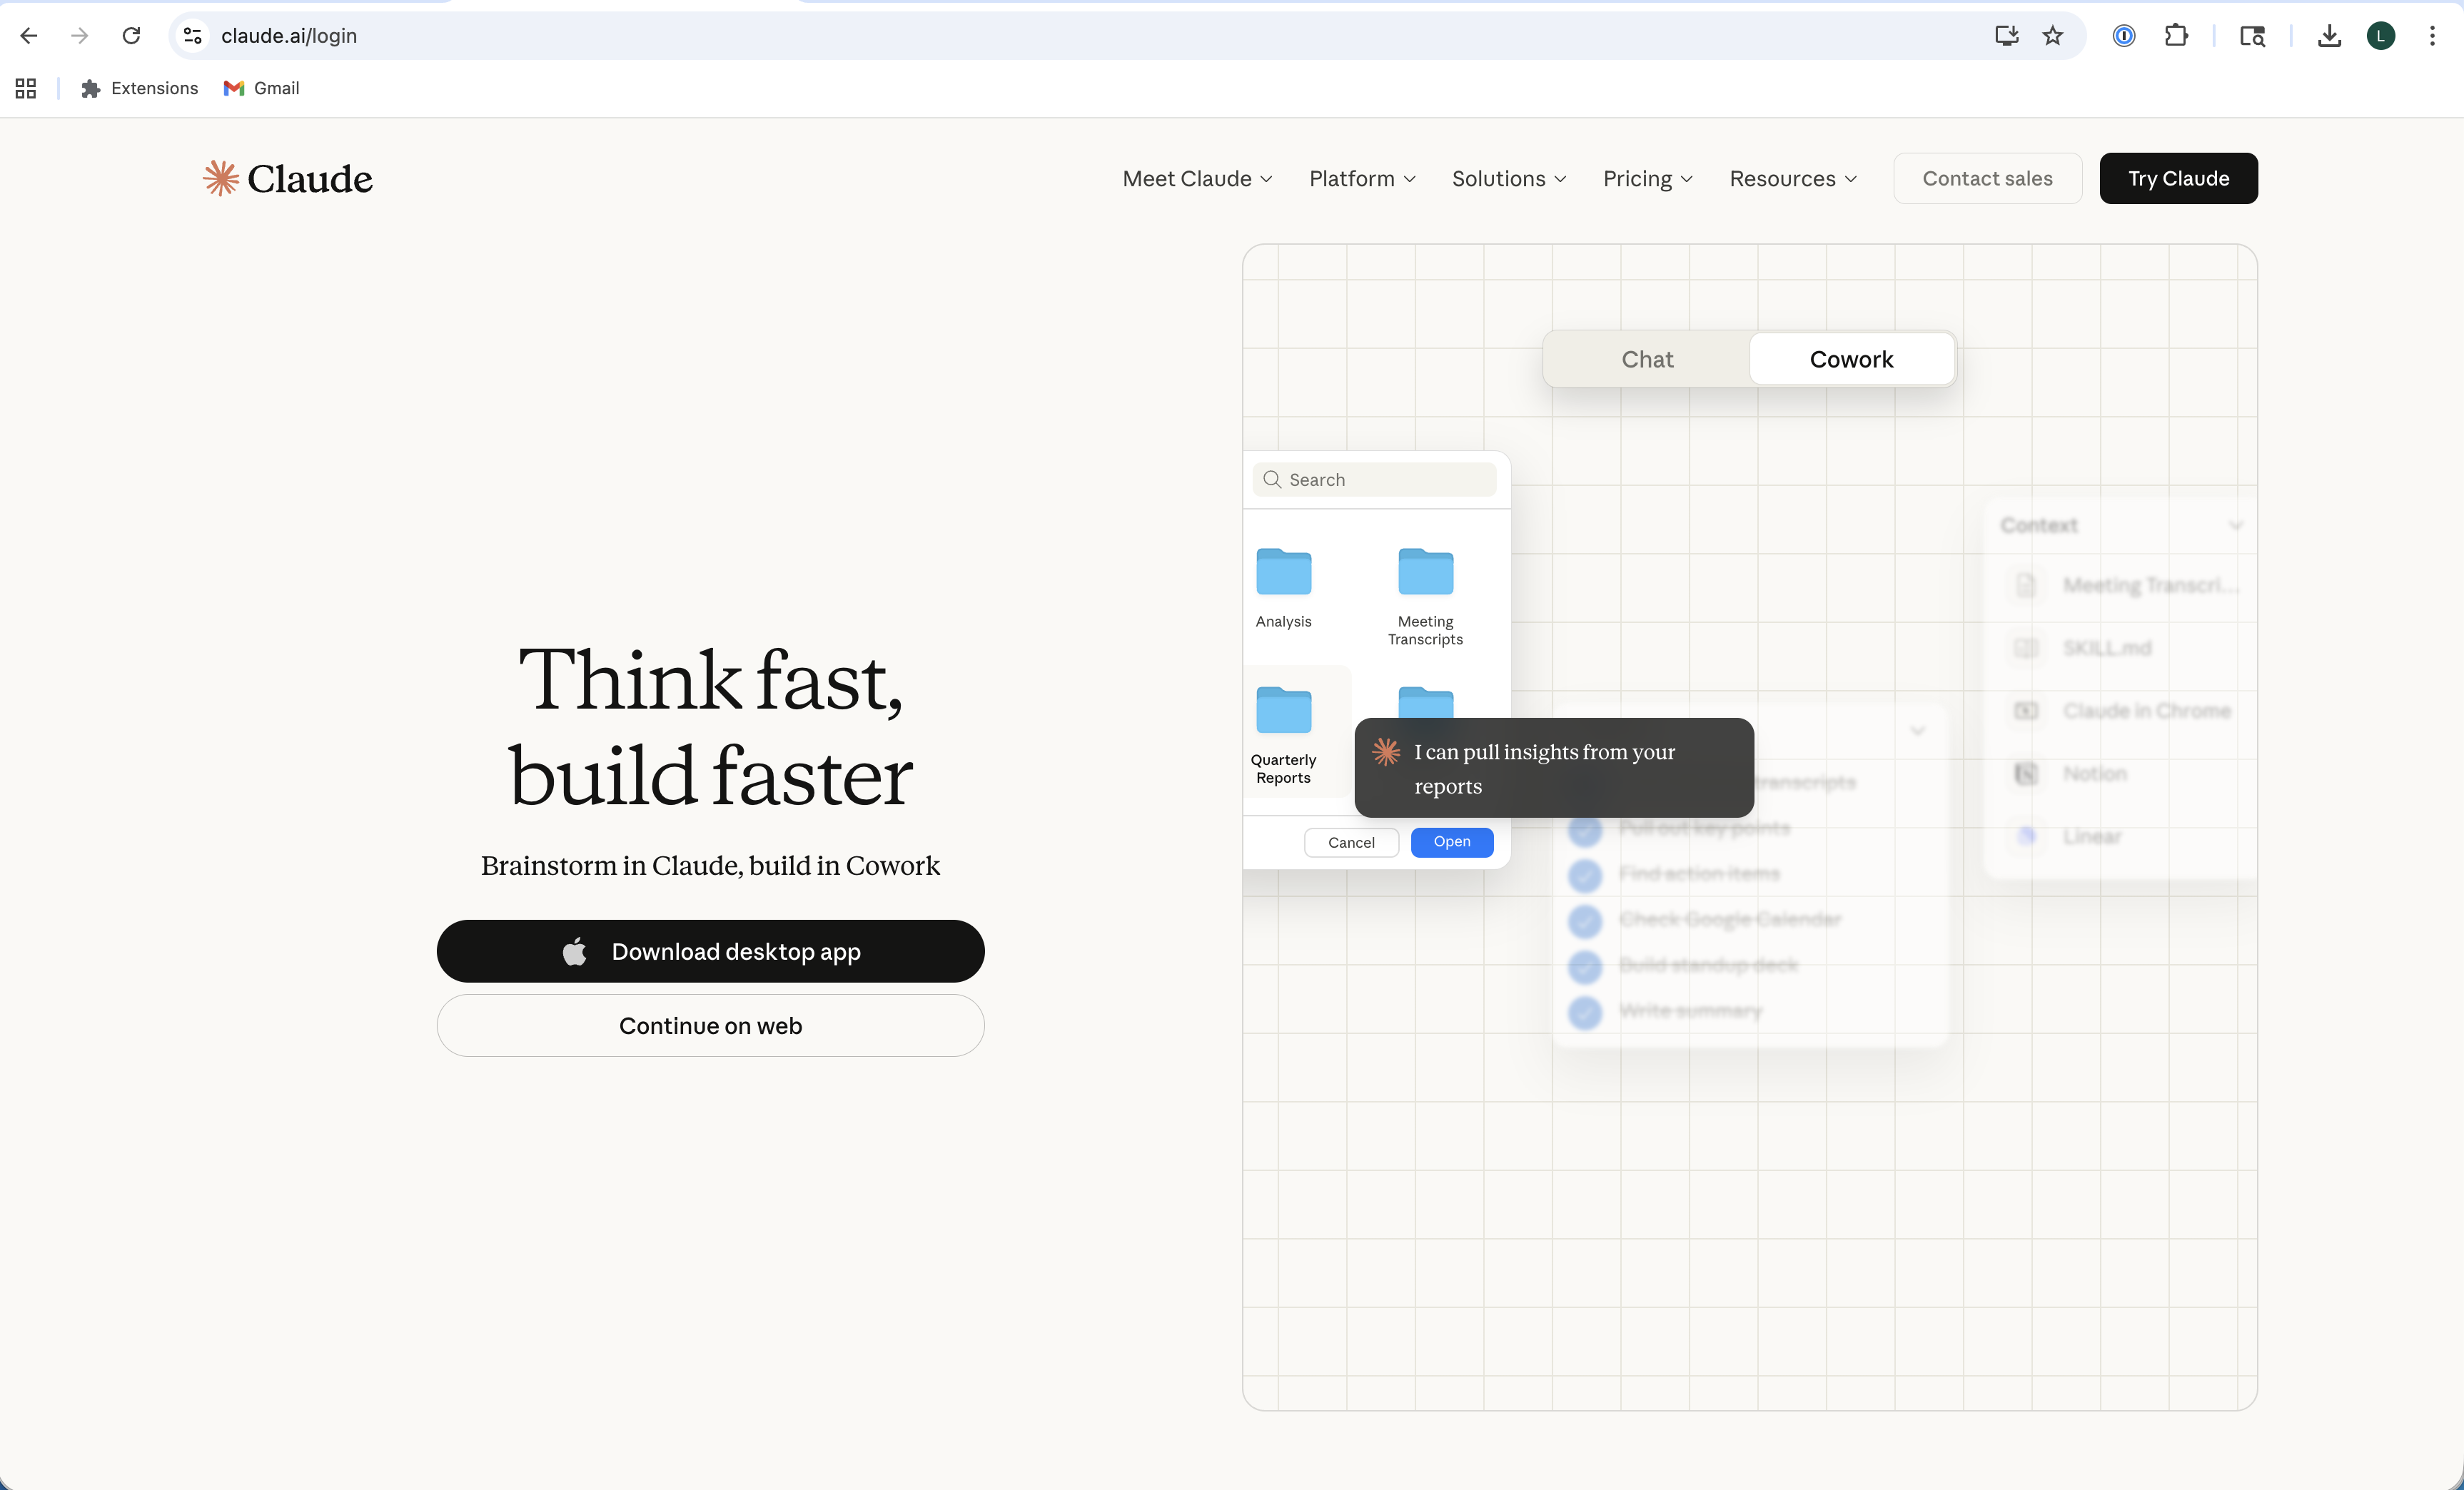Screen dimensions: 2464x1490
Task: Click the Linear icon in the Context panel
Action: pyautogui.click(x=2026, y=837)
